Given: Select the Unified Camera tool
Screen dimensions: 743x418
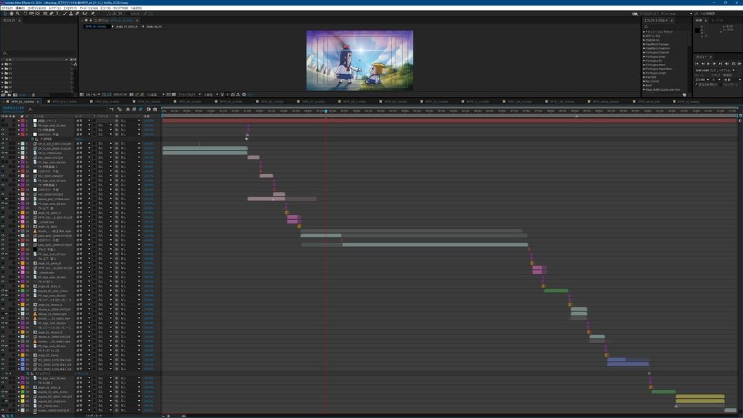Looking at the screenshot, I should pyautogui.click(x=31, y=14).
